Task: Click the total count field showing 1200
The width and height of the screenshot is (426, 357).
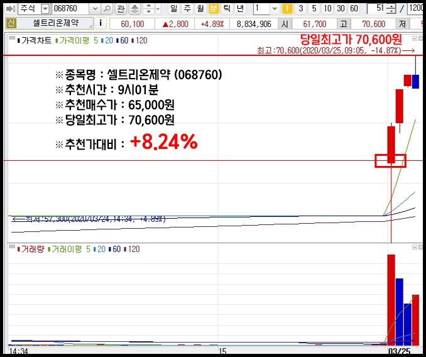Action: [415, 9]
